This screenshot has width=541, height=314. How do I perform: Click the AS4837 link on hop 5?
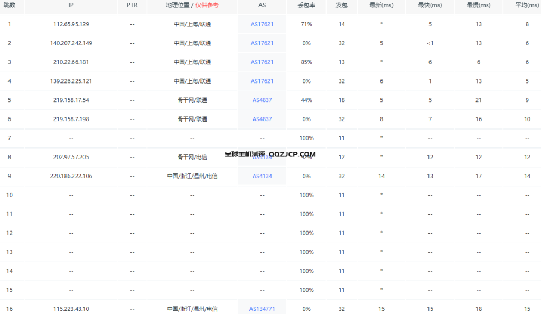point(262,100)
